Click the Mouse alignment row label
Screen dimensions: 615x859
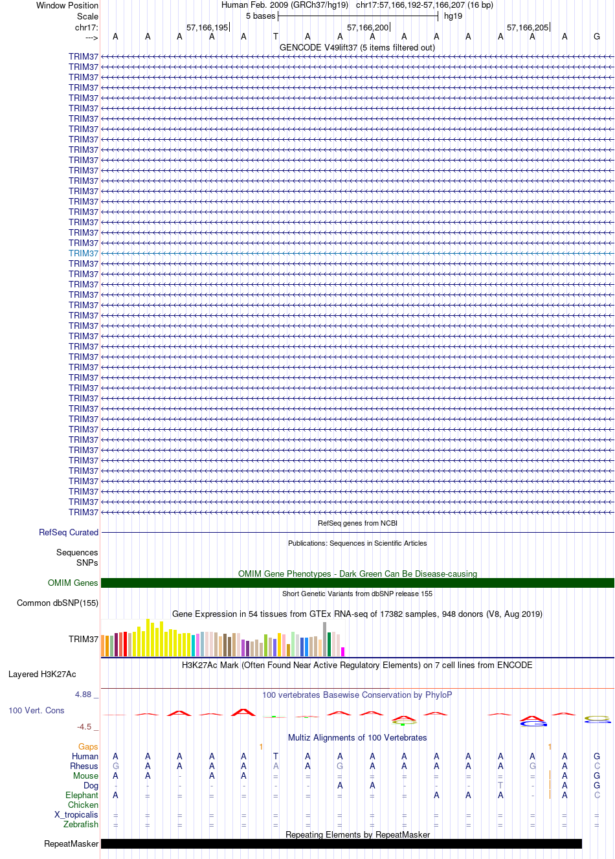click(x=86, y=775)
